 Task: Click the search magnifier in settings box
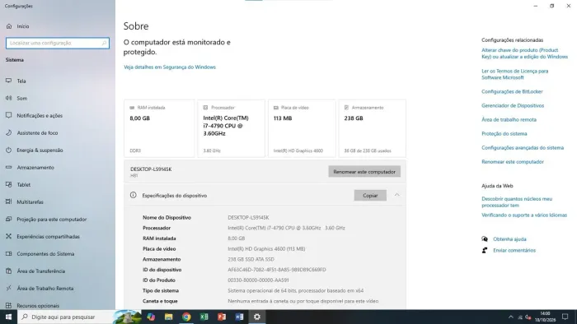pyautogui.click(x=104, y=43)
